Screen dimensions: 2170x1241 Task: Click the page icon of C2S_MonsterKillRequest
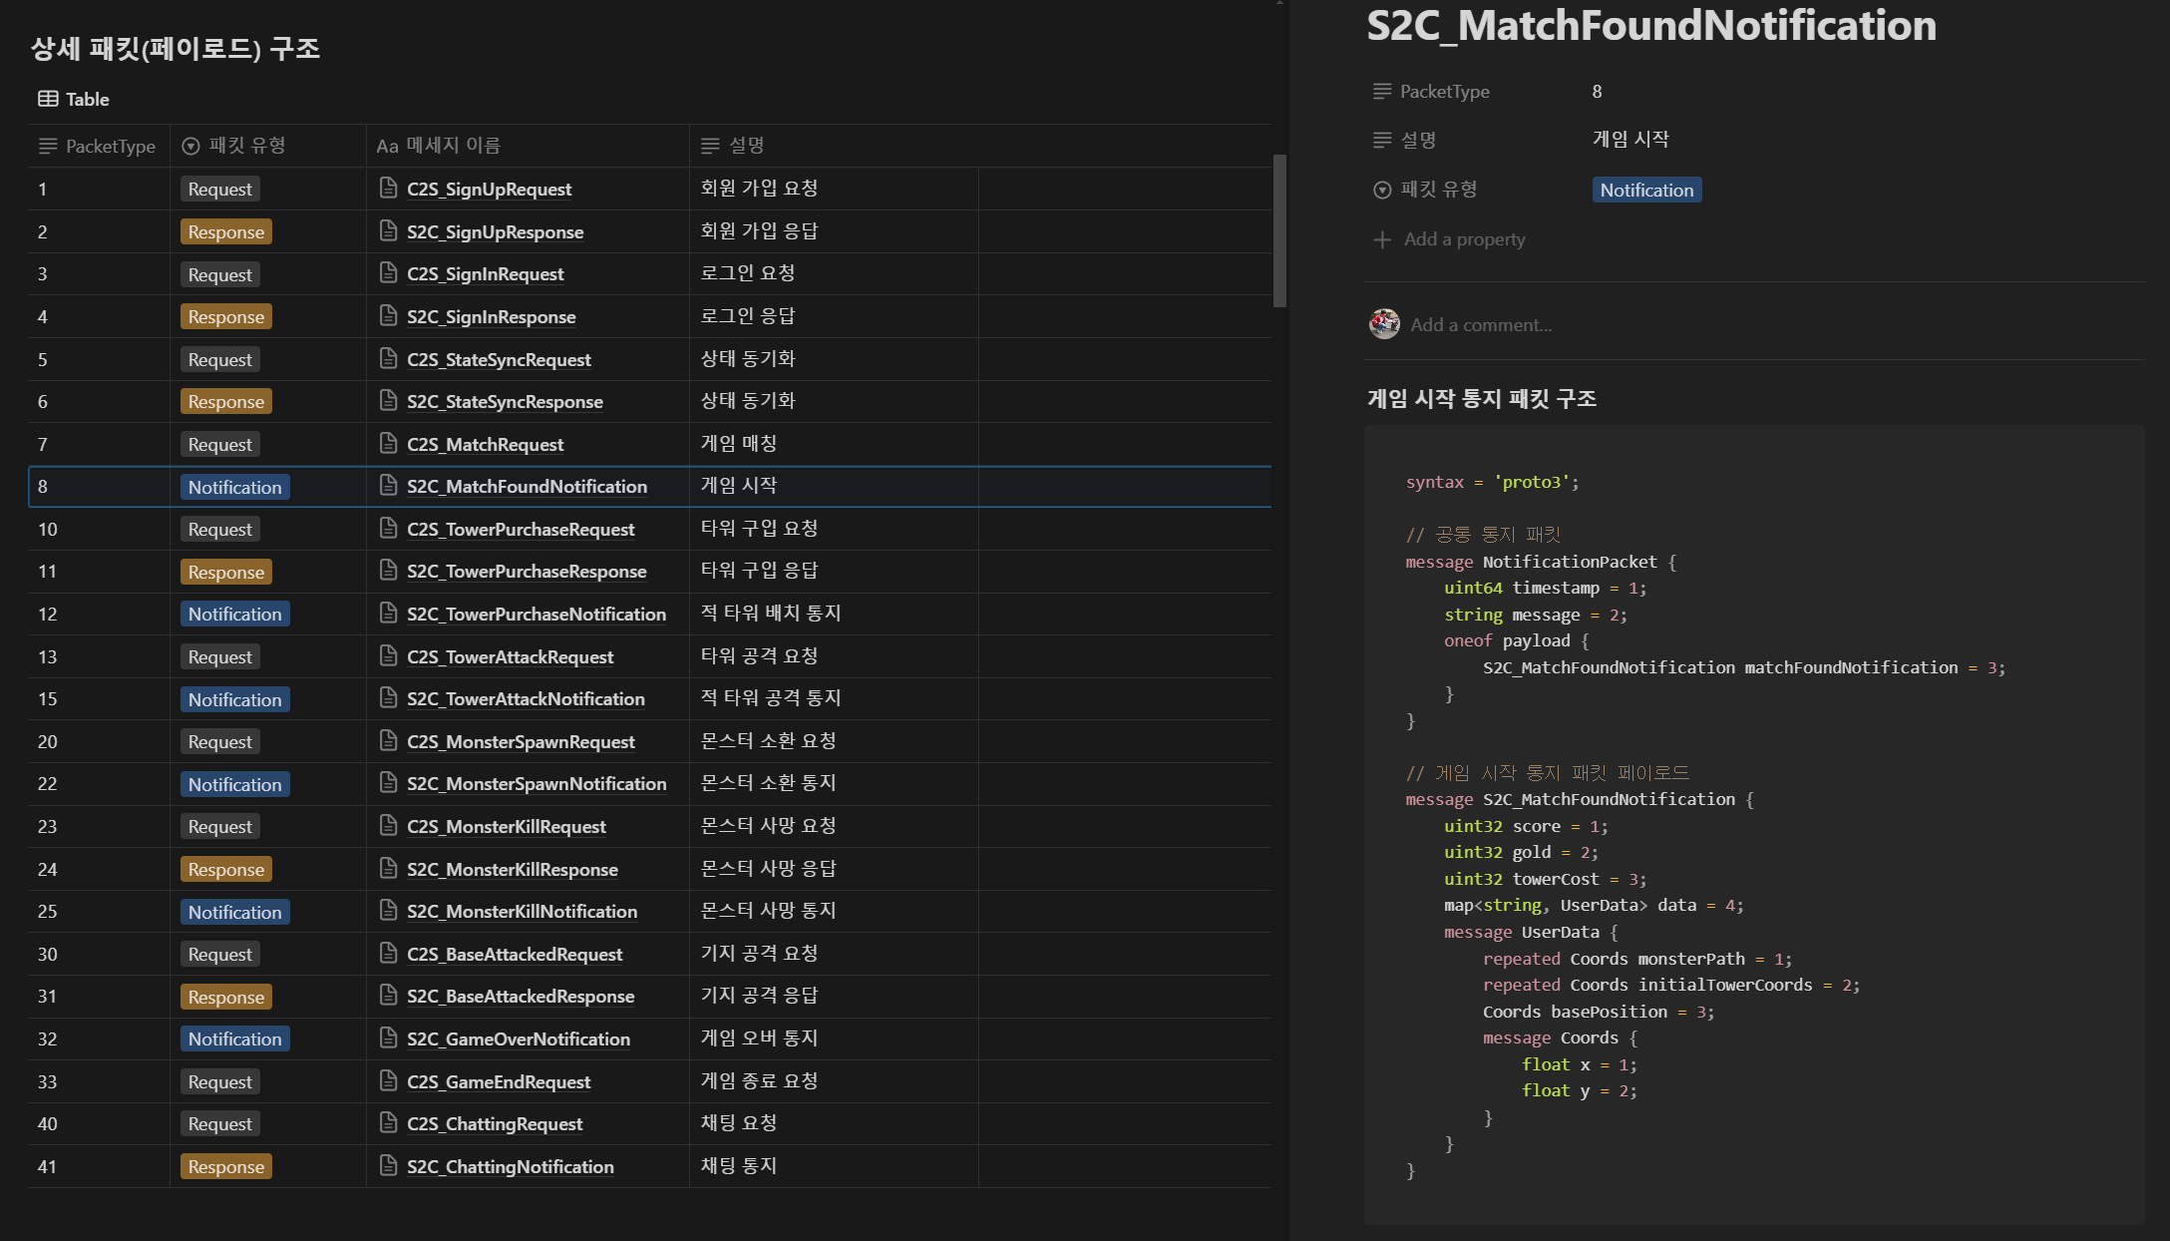coord(389,825)
